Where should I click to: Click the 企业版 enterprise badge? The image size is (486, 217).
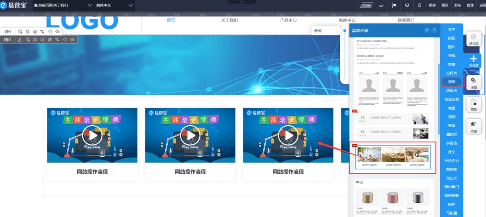point(366,5)
